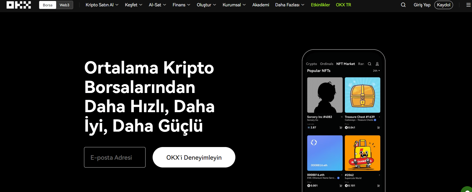Click OKX'i Deneyimleyin button
The height and width of the screenshot is (192, 472).
coord(194,157)
